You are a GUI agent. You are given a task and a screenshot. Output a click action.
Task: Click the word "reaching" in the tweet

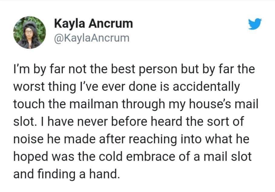tap(152, 140)
